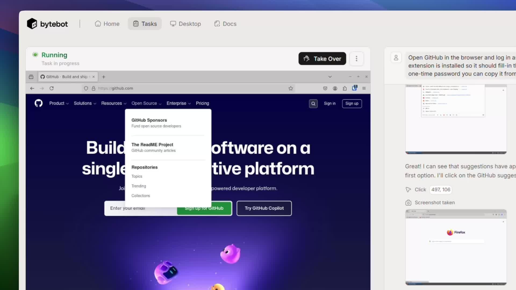Click the bytebot logo icon
This screenshot has height=290, width=516.
click(32, 24)
